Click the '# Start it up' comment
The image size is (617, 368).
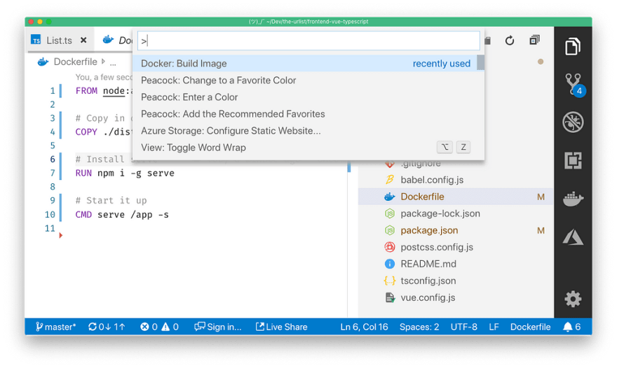click(x=111, y=201)
